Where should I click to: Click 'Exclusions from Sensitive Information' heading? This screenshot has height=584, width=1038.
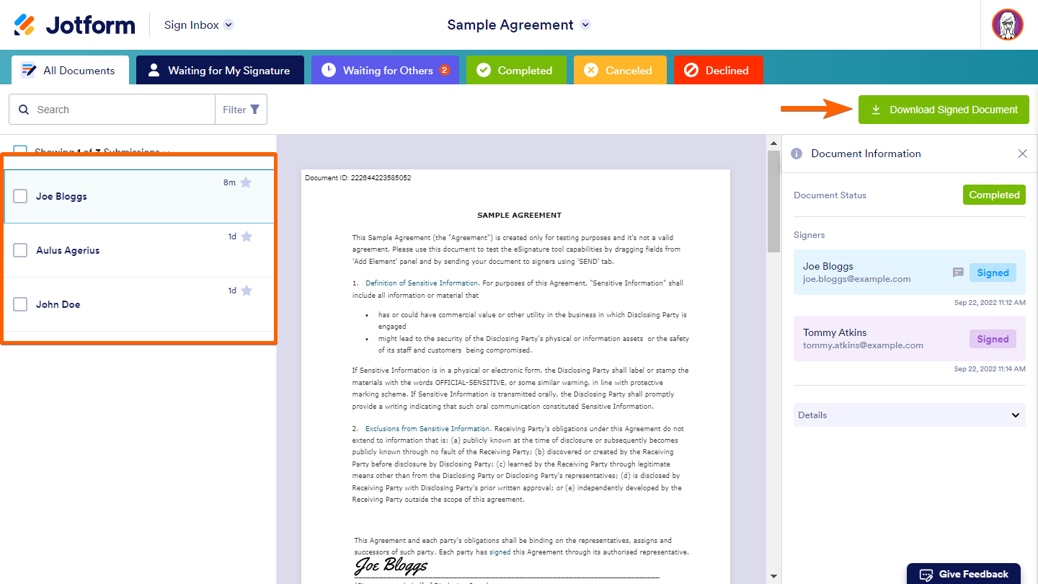(x=428, y=429)
